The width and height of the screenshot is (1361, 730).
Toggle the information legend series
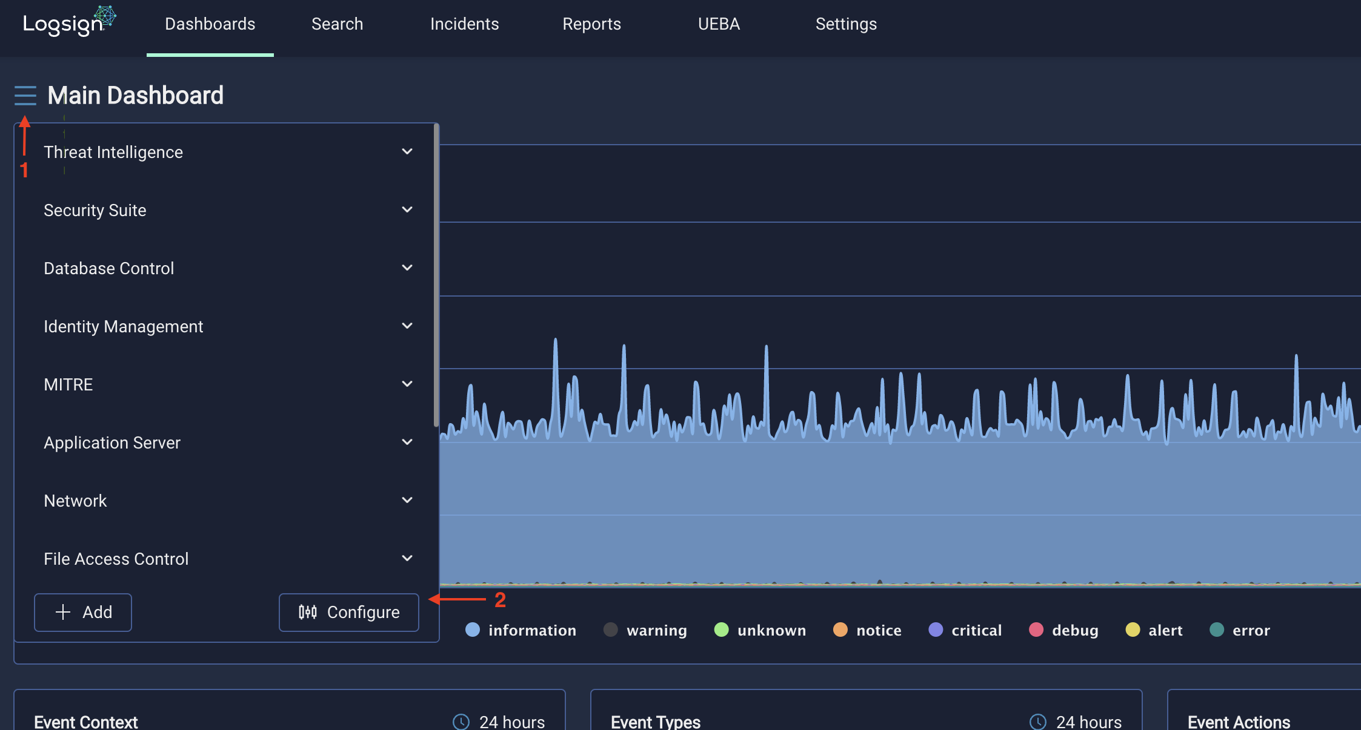[x=521, y=630]
